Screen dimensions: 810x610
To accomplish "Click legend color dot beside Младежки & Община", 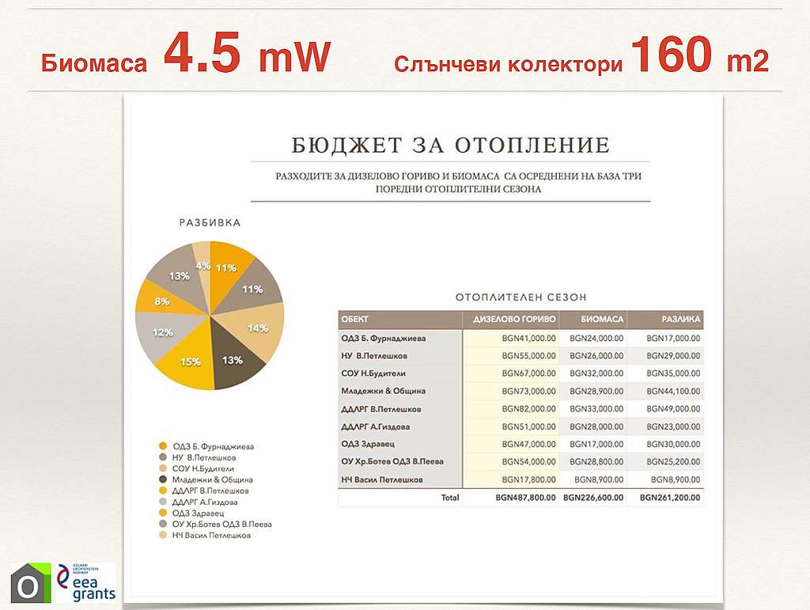I will pos(163,479).
